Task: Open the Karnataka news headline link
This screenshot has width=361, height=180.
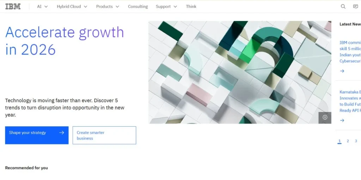Action: click(350, 101)
